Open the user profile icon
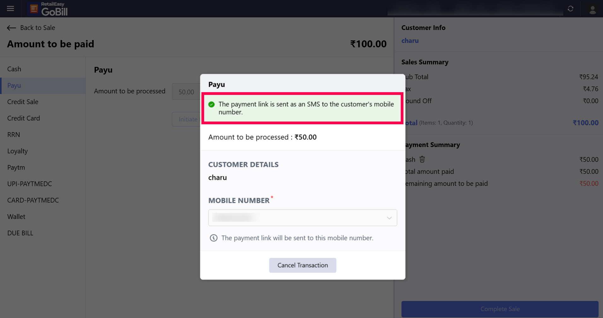 pyautogui.click(x=593, y=9)
